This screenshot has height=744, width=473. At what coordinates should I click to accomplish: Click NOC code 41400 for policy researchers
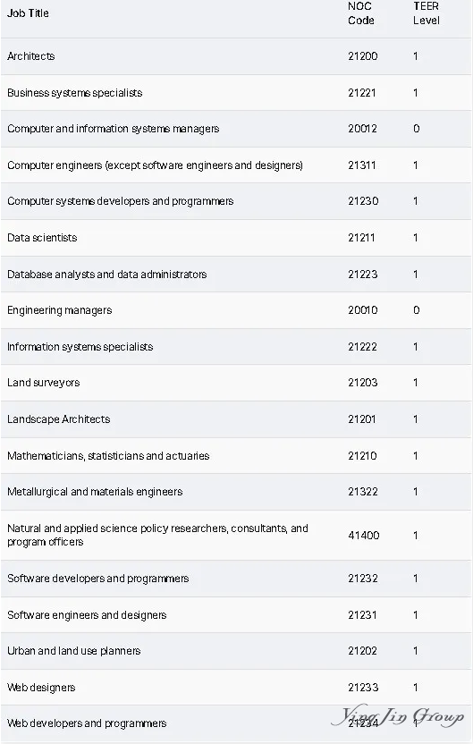point(364,536)
